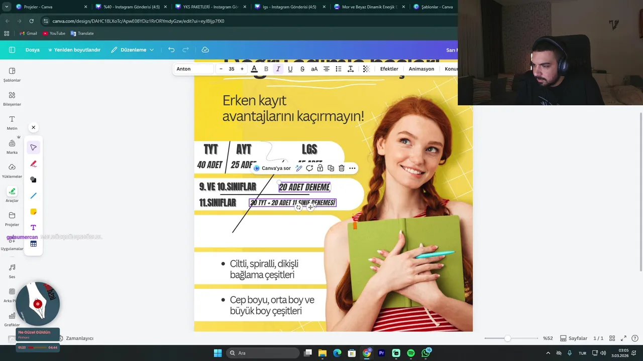Open the Grafikler sidebar panel
The image size is (643, 361).
(x=12, y=319)
